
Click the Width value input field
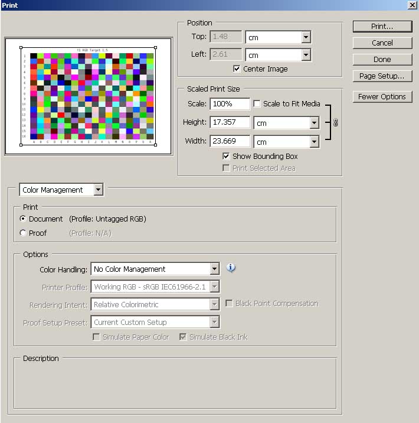pos(230,141)
